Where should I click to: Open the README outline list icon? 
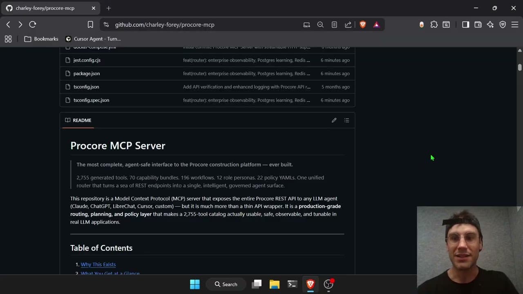tap(346, 120)
